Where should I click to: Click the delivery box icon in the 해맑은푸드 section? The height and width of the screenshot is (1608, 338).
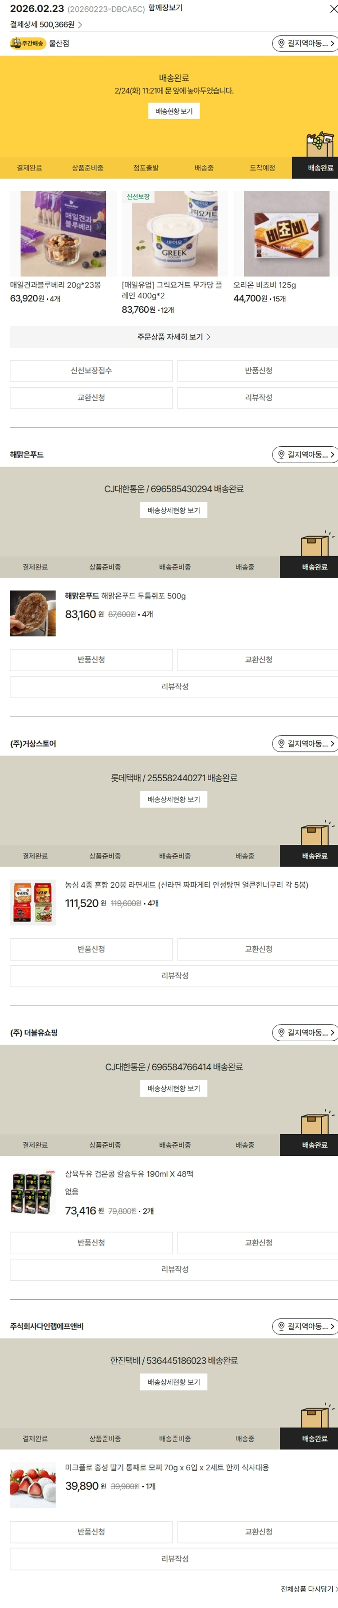tap(317, 544)
